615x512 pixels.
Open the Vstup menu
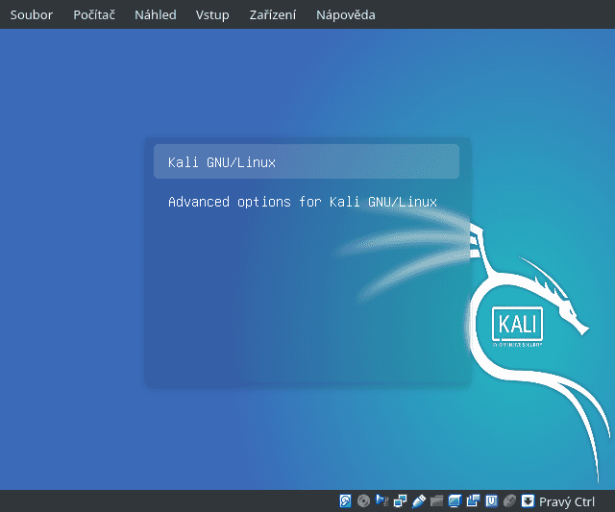pyautogui.click(x=212, y=15)
